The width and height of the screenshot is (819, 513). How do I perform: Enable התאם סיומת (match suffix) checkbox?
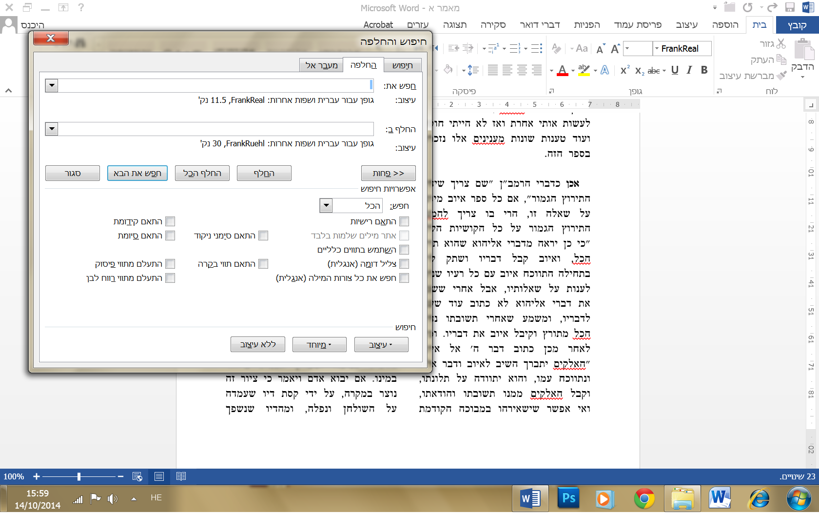pyautogui.click(x=170, y=236)
